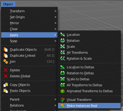Choose Duplicate Objects from the menu
The width and height of the screenshot is (123, 111).
[x=29, y=50]
